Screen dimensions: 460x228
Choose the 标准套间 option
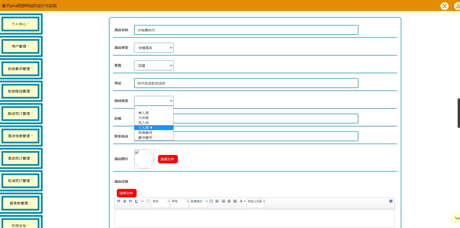(x=154, y=133)
